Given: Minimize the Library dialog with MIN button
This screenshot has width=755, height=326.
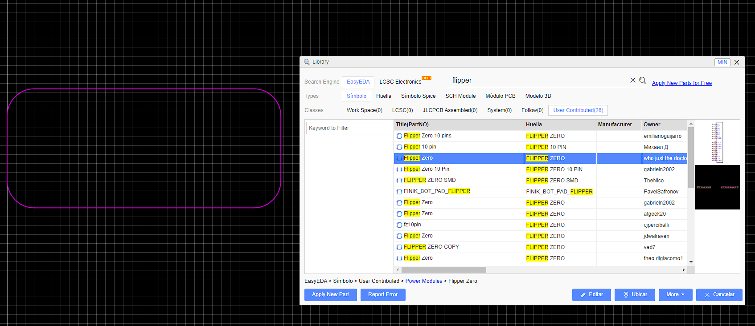Looking at the screenshot, I should pyautogui.click(x=722, y=62).
